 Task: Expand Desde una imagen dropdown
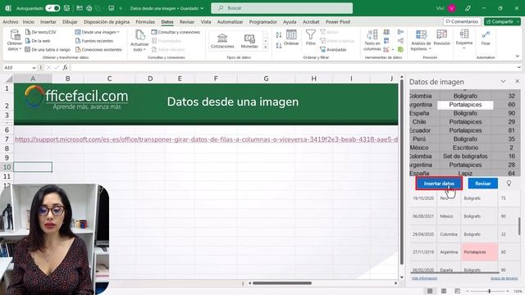coord(118,32)
